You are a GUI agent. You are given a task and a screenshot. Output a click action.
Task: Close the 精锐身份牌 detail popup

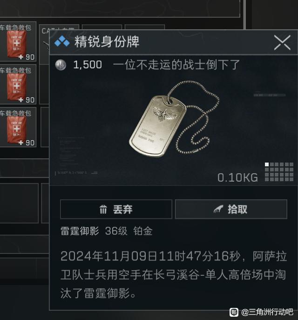(282, 42)
